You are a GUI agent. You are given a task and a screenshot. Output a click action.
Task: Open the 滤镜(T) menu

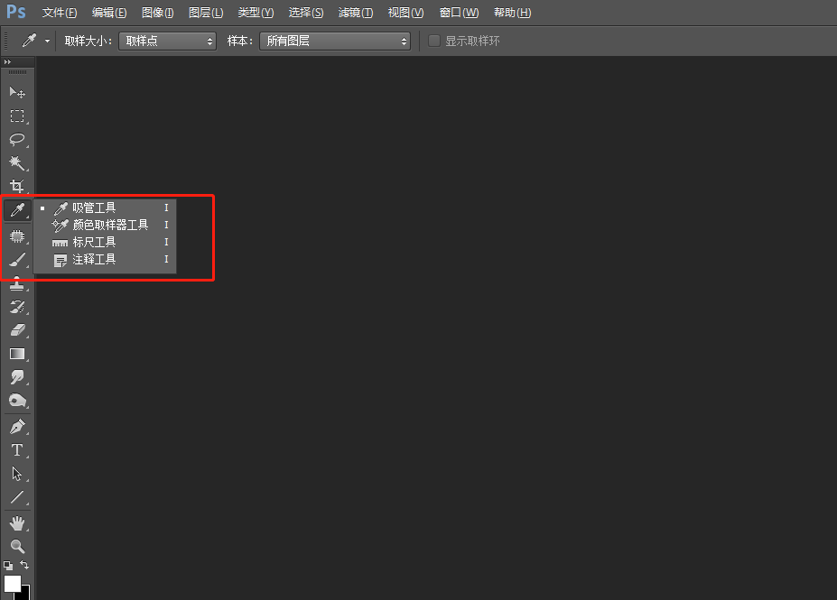pyautogui.click(x=356, y=13)
